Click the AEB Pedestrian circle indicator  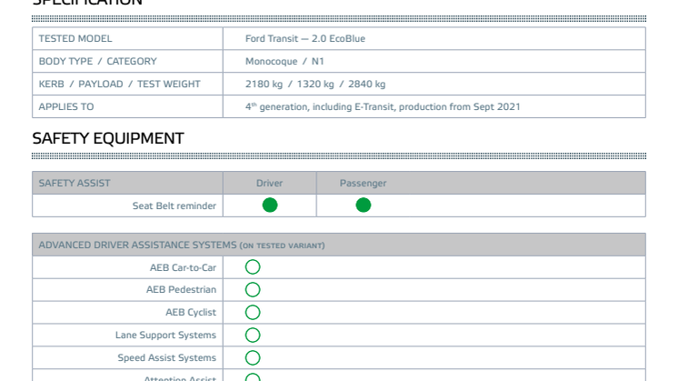click(253, 290)
